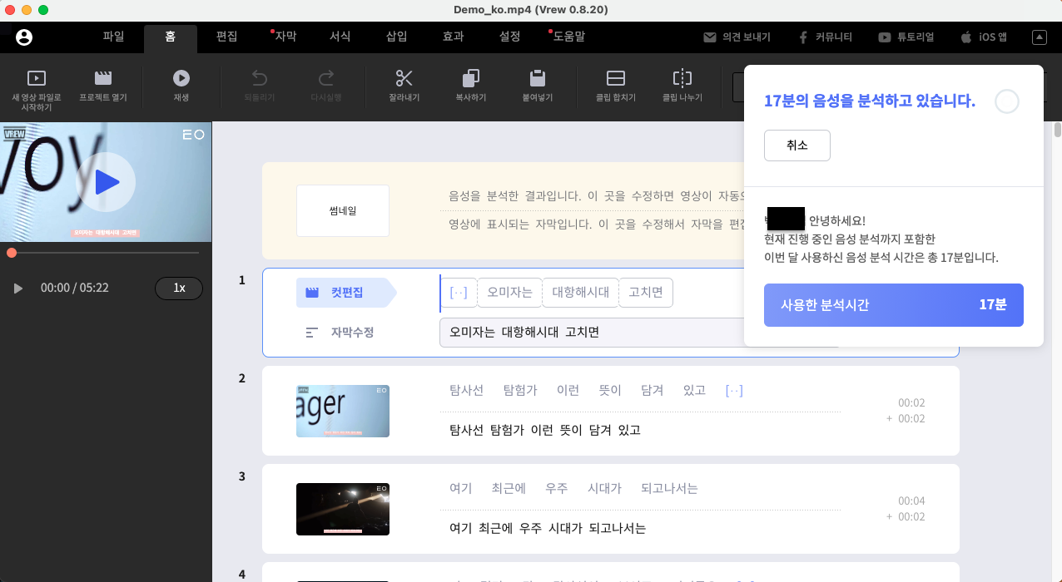Click the video seek slider handle
The width and height of the screenshot is (1062, 582).
point(12,252)
